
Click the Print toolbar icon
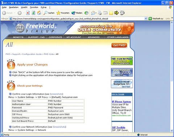click(x=100, y=13)
